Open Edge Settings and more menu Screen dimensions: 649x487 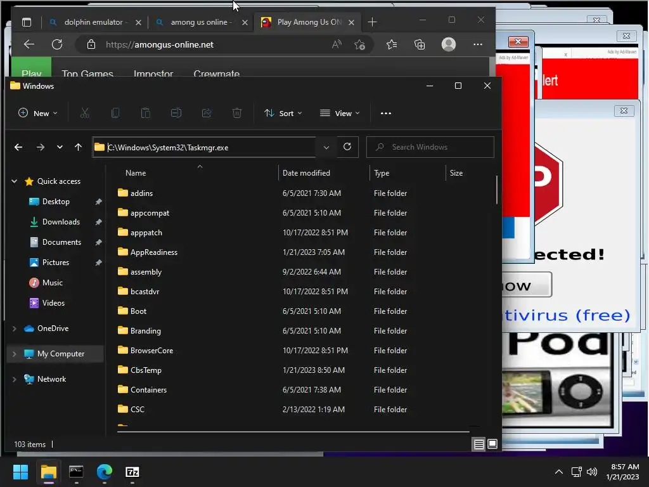[x=478, y=44]
